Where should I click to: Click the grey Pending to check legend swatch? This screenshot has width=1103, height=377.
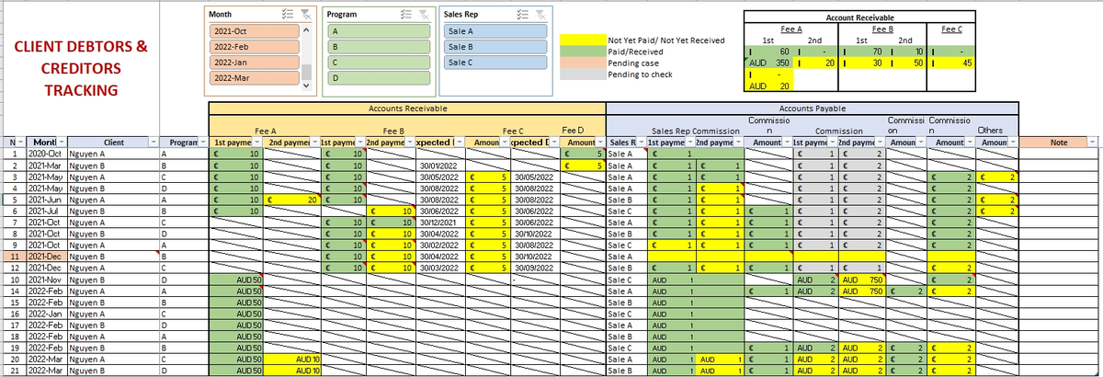pyautogui.click(x=583, y=74)
